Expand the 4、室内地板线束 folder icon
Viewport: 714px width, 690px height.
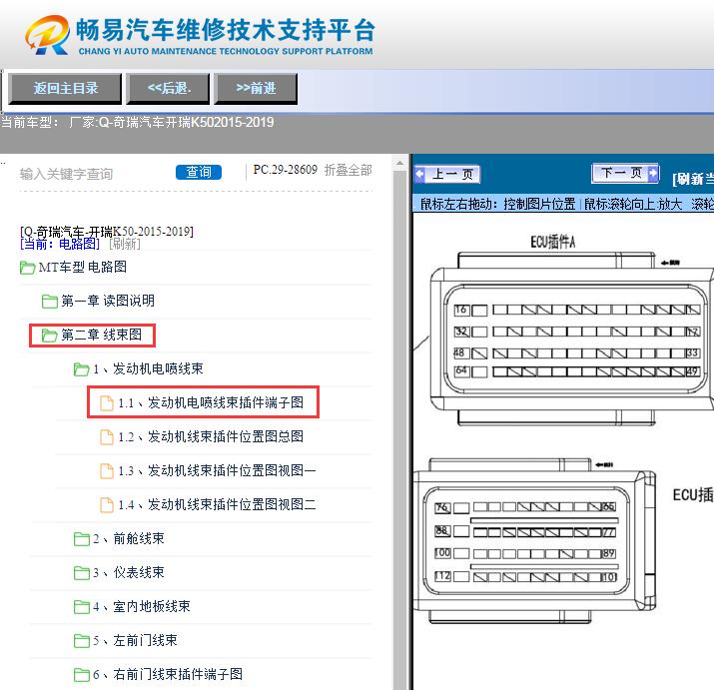point(81,607)
